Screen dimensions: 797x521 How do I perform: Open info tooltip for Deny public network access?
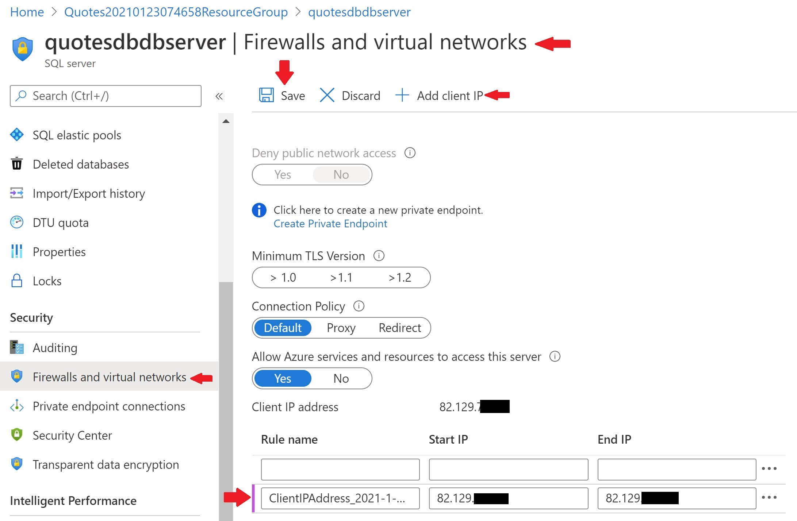click(x=410, y=153)
